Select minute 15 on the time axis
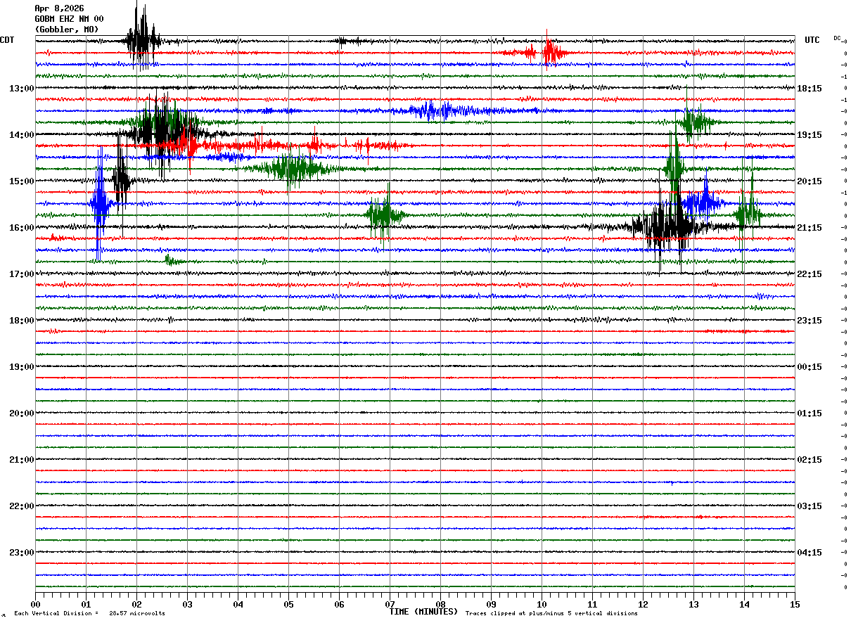The height and width of the screenshot is (623, 851). [x=794, y=605]
